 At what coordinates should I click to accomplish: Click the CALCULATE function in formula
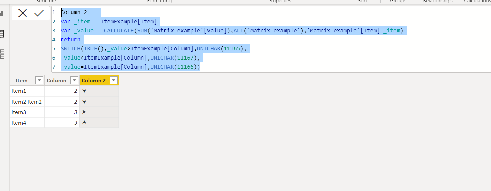pos(119,31)
